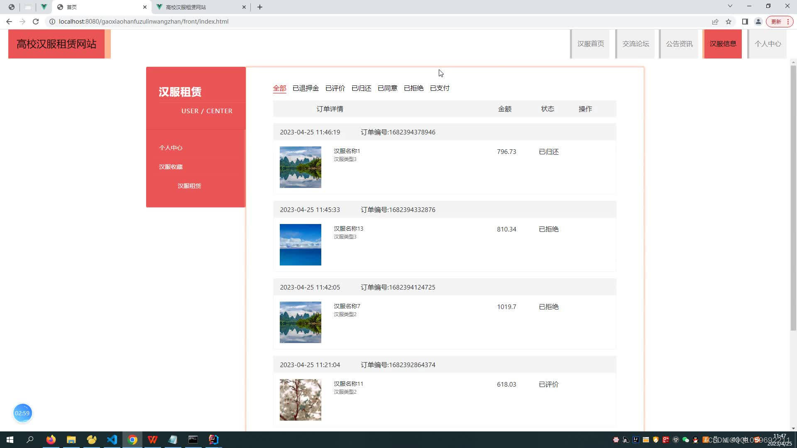Filter orders by 已支付 tab
The height and width of the screenshot is (448, 797).
click(x=440, y=88)
